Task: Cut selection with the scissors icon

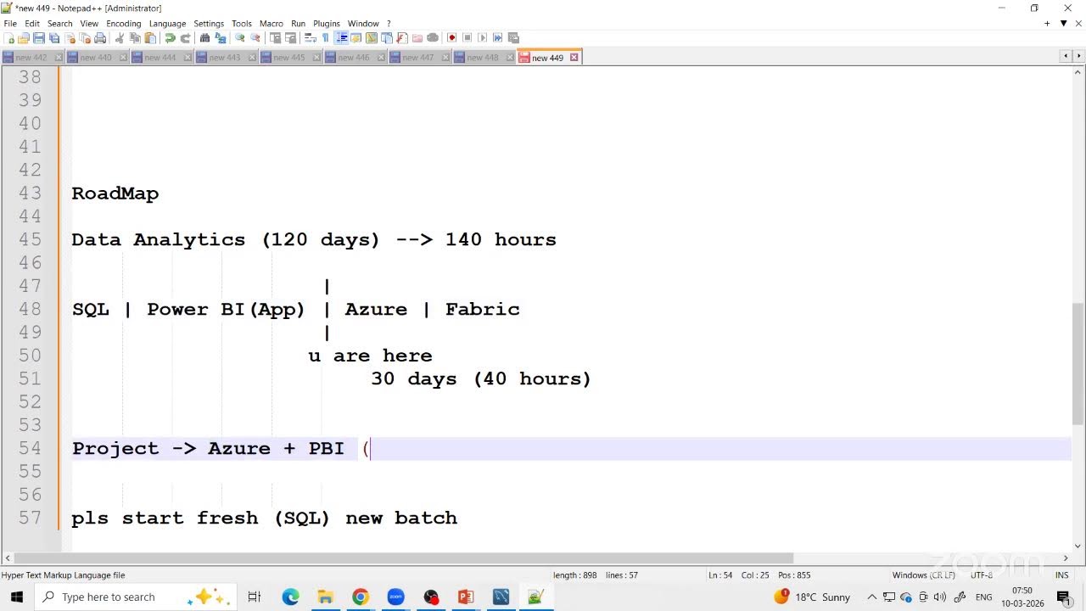Action: [x=120, y=37]
